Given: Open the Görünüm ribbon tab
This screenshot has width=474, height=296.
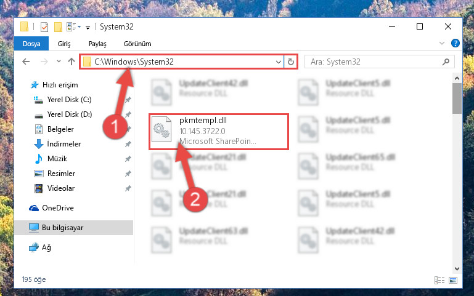Looking at the screenshot, I should pyautogui.click(x=137, y=44).
